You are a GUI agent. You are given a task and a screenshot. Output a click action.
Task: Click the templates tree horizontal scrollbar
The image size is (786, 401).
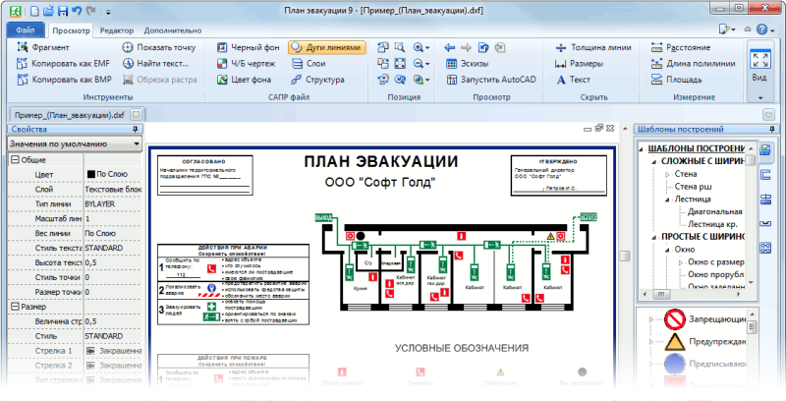[x=694, y=294]
